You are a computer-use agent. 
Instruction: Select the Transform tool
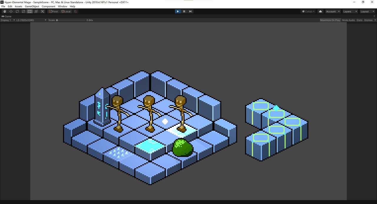[36, 11]
